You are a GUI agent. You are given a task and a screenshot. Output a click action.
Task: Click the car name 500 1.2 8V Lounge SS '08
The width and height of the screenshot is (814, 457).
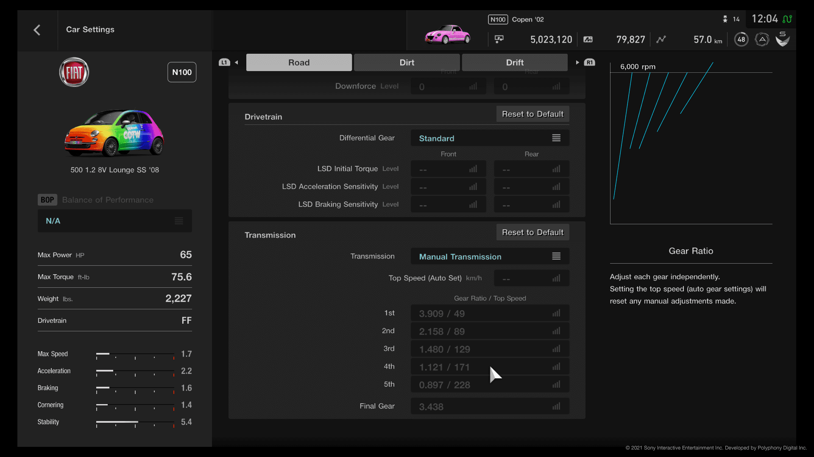114,170
